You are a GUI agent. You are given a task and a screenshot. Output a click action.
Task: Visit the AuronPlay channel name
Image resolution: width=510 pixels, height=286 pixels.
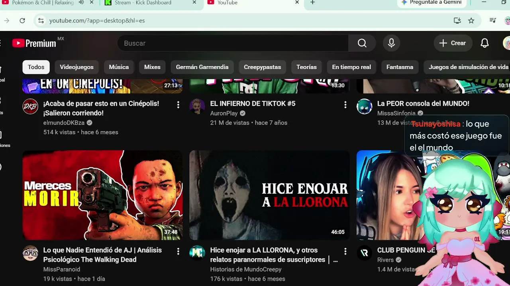[x=224, y=113]
